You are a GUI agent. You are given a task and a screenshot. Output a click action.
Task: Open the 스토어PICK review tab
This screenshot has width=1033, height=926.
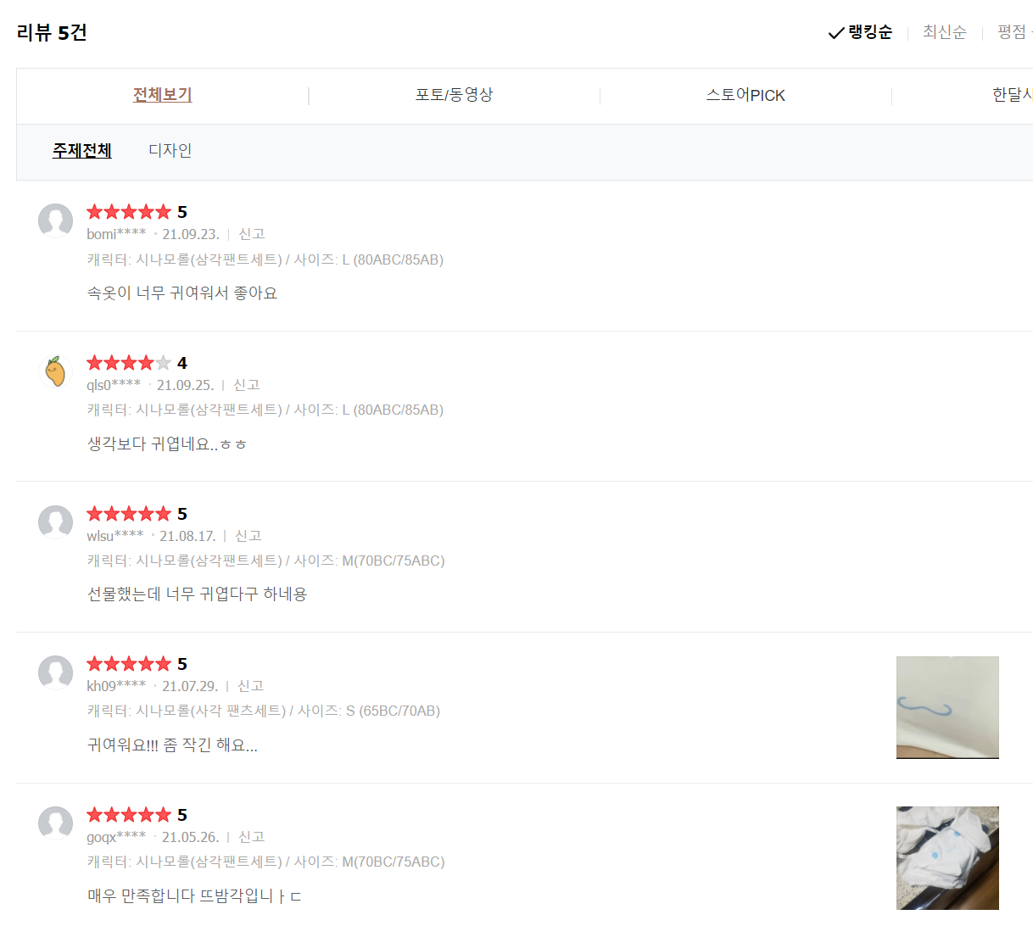(745, 95)
